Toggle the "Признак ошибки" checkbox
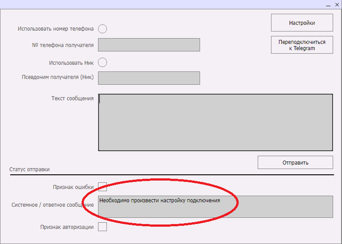 102,187
